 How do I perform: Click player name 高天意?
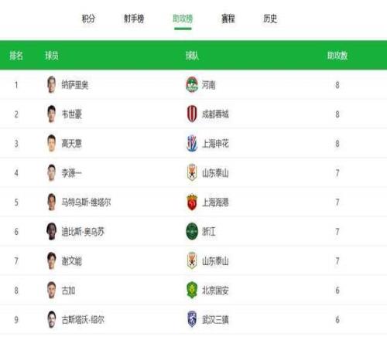pyautogui.click(x=72, y=144)
